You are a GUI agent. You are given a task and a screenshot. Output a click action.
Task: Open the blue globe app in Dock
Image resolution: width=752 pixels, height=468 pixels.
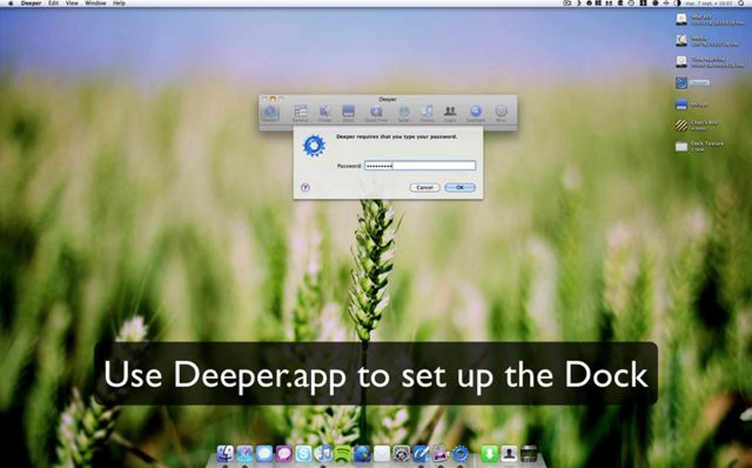tap(362, 454)
